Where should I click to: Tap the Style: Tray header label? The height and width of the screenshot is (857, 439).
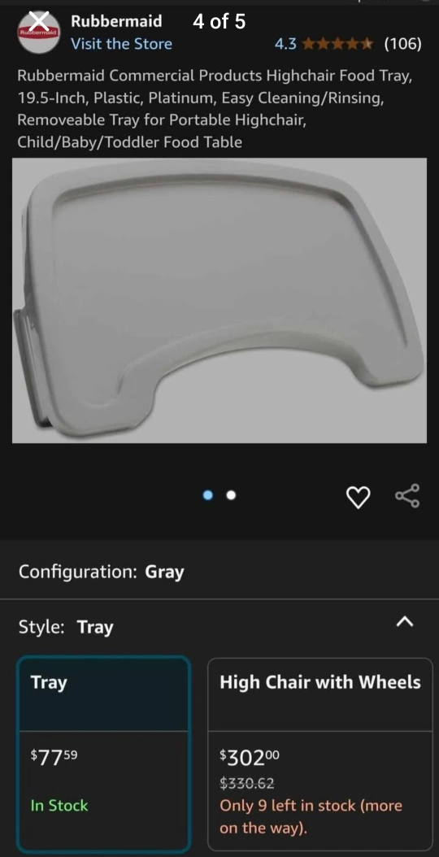click(x=66, y=626)
